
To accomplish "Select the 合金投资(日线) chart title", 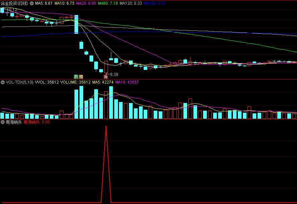I will pyautogui.click(x=14, y=3).
